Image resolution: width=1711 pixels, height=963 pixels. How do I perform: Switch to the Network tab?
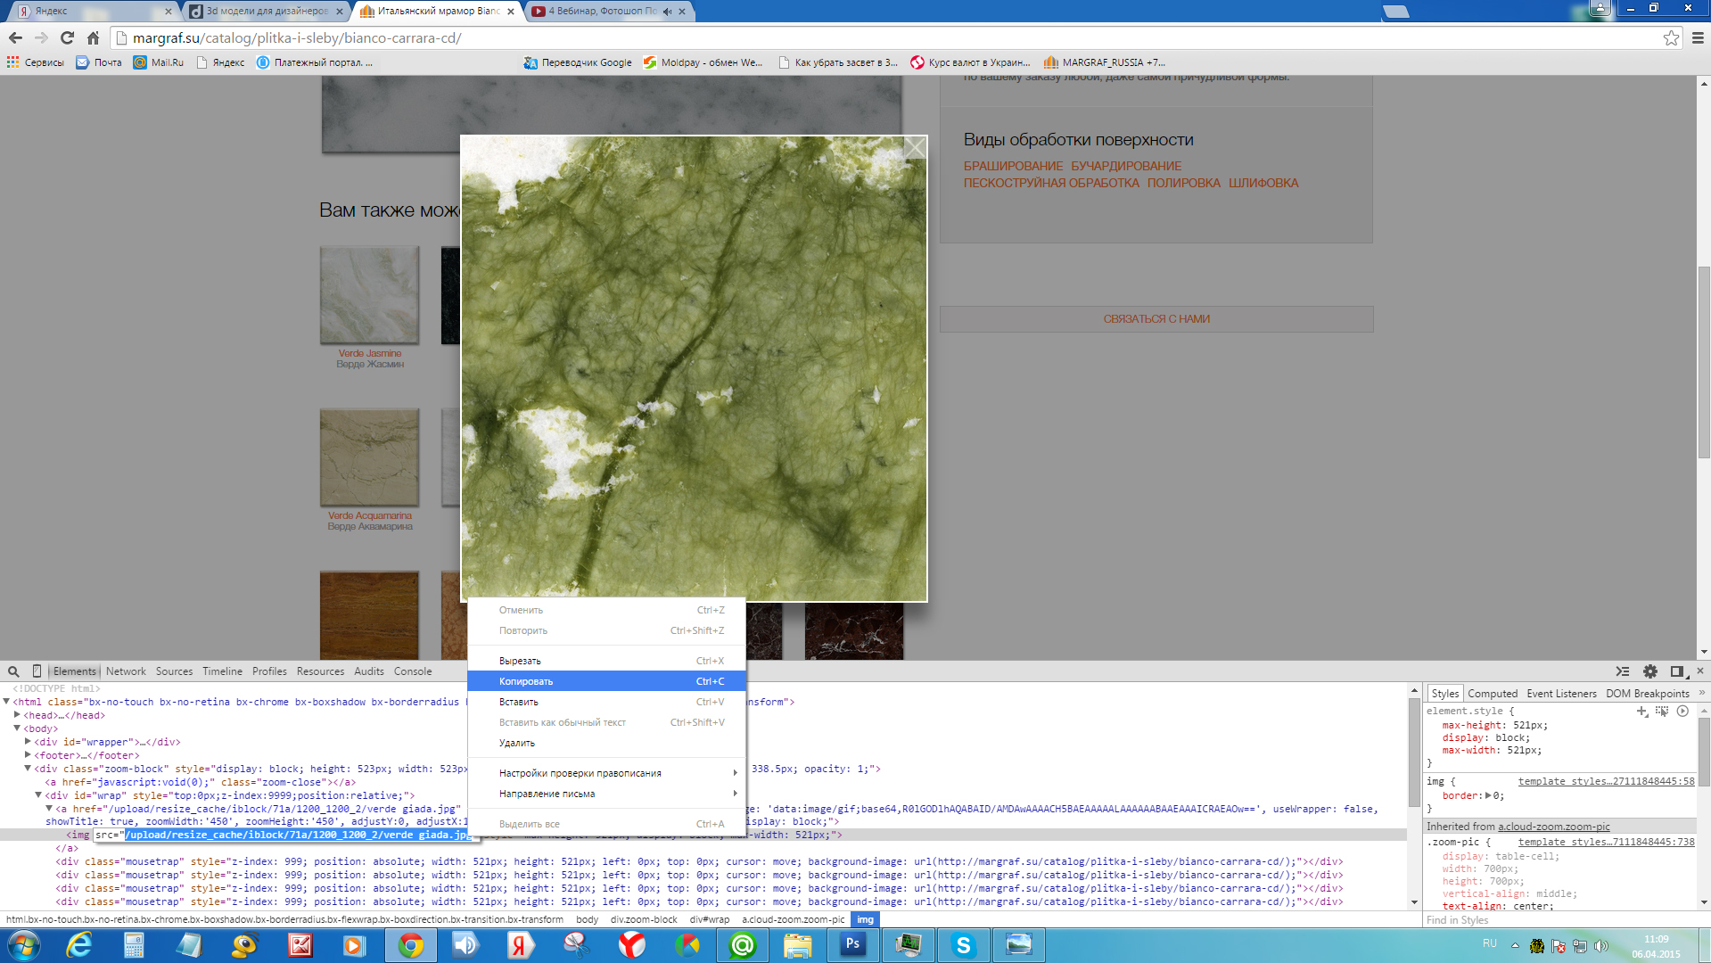pyautogui.click(x=126, y=671)
